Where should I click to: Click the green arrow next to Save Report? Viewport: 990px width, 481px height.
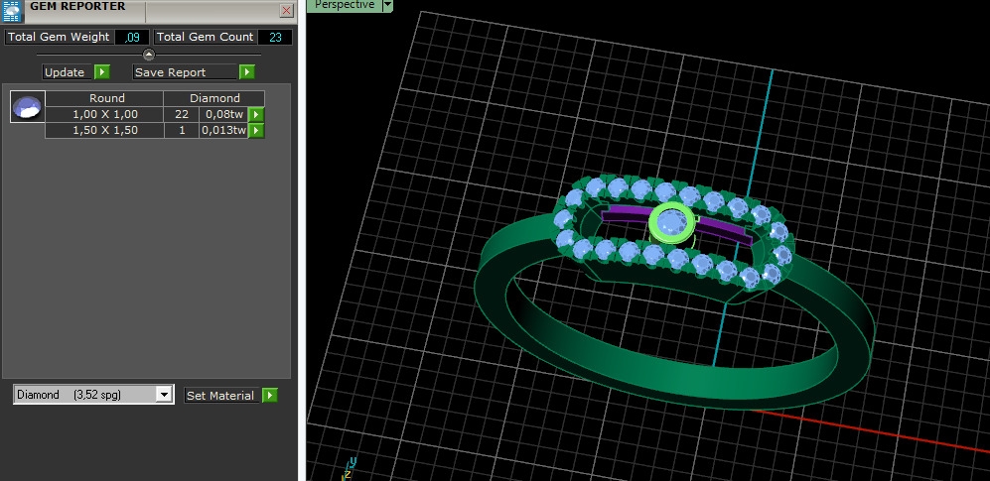tap(247, 71)
